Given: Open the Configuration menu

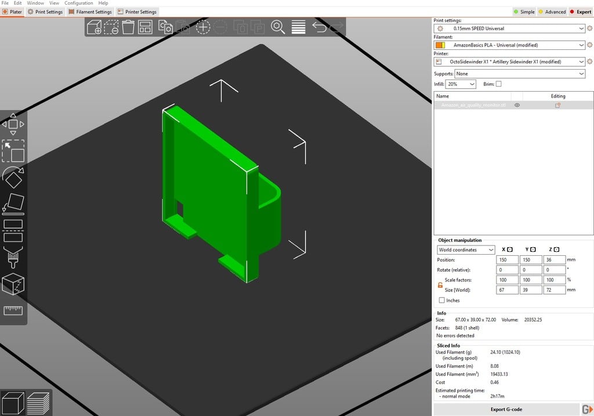Looking at the screenshot, I should pos(78,3).
